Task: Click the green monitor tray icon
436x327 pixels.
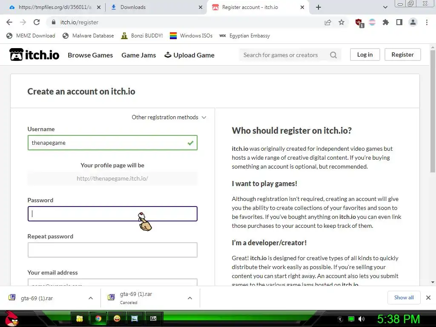Action: [x=351, y=319]
